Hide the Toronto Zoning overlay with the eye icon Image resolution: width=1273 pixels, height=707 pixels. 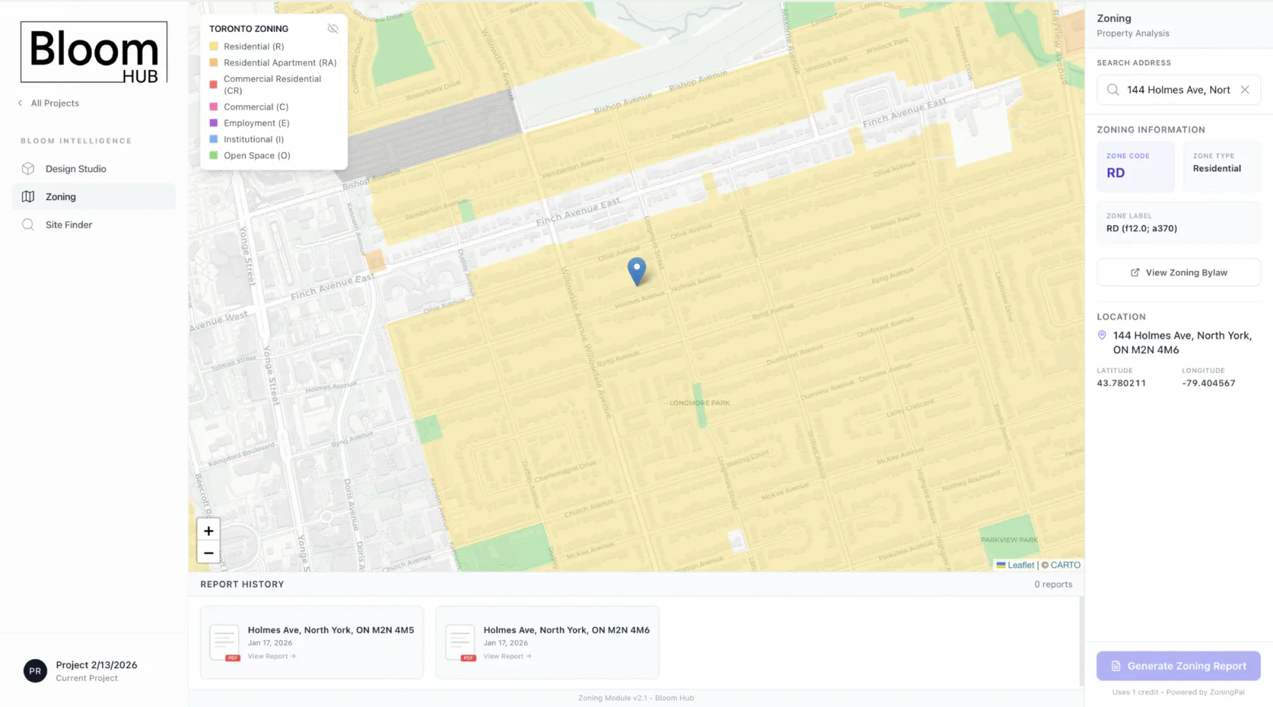tap(332, 28)
